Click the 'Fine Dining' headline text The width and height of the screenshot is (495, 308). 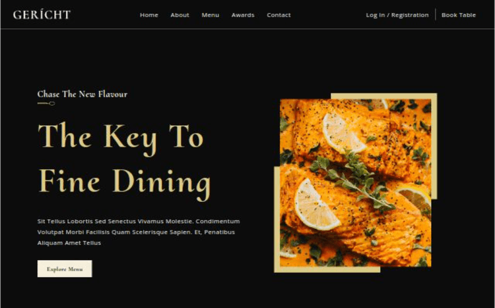tap(125, 183)
